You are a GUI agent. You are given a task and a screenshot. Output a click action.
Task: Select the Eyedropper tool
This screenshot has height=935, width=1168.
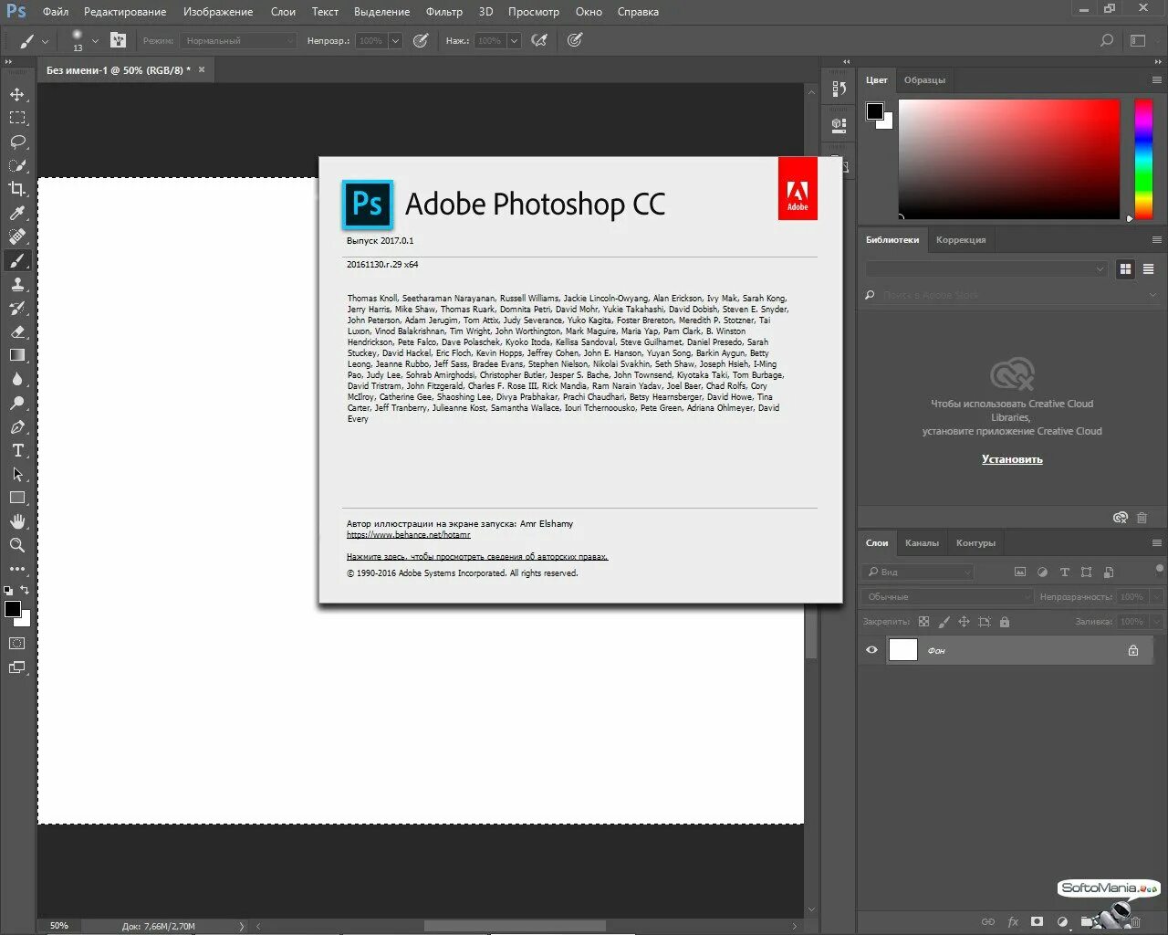(x=17, y=213)
